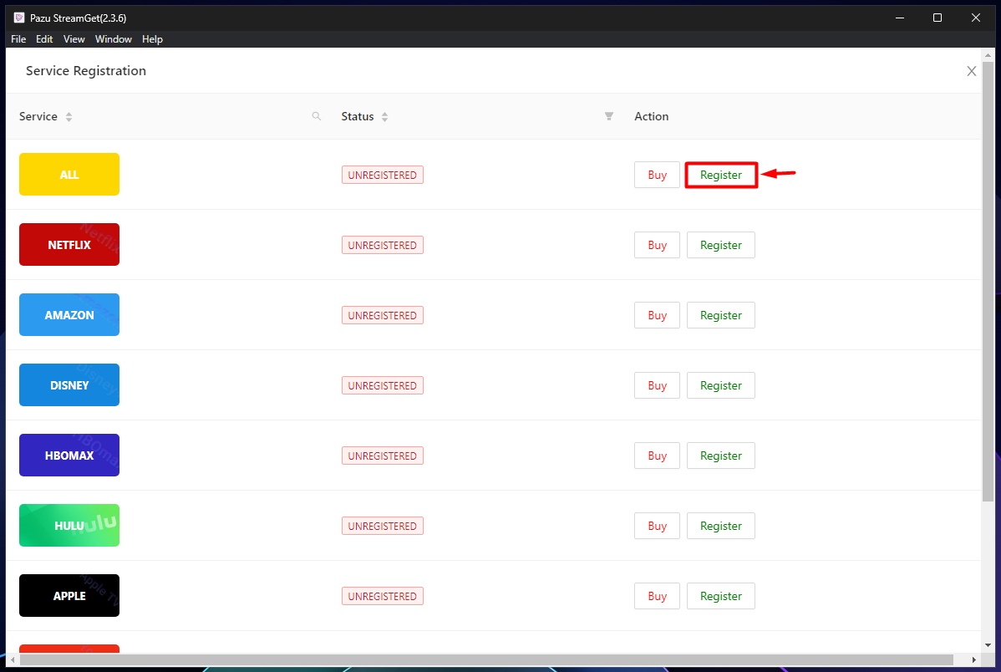The image size is (1001, 672).
Task: Click the green HULU service badge
Action: click(x=69, y=526)
